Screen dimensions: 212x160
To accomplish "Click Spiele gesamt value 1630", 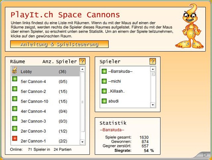I will click(144, 137).
